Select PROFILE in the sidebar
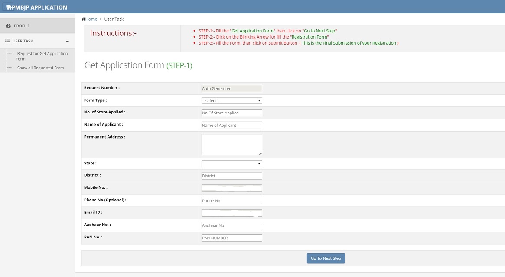Screen dimensions: 505x277 point(21,26)
